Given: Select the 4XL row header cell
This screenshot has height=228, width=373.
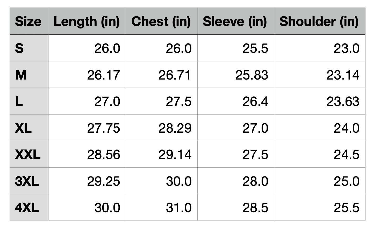Looking at the screenshot, I should (28, 207).
